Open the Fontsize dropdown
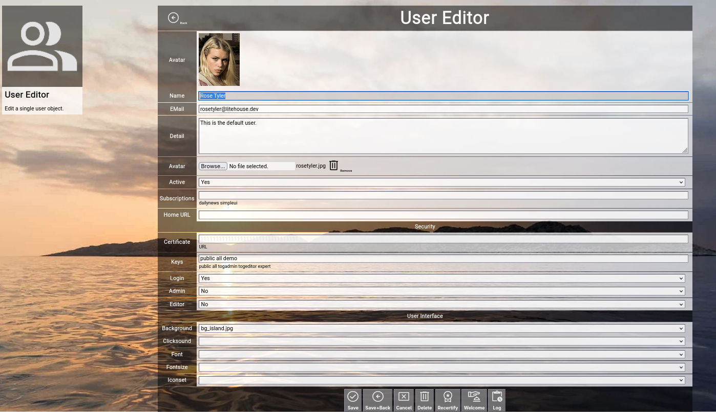 point(443,368)
